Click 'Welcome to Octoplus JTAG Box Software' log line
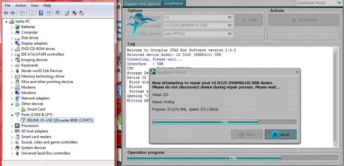Viewport: 344px width, 166px height. pyautogui.click(x=181, y=50)
